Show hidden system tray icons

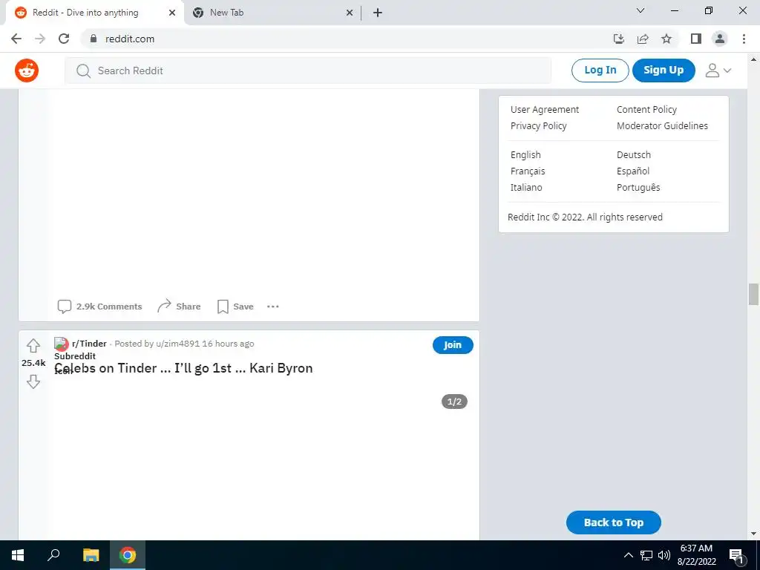tap(628, 555)
